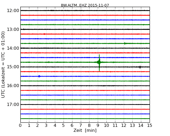The width and height of the screenshot is (170, 136).
Task: Click the blue event blip near minute 2
Action: click(39, 76)
